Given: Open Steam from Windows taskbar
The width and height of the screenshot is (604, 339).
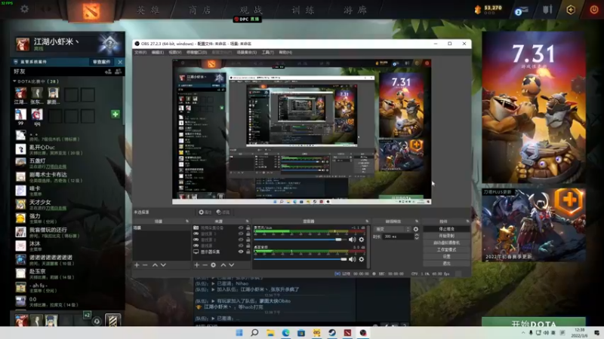Looking at the screenshot, I should tap(331, 333).
